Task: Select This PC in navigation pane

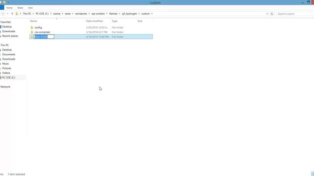Action: click(4, 45)
